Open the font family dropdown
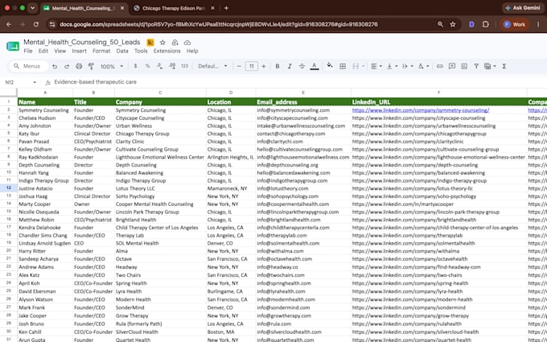 click(212, 66)
